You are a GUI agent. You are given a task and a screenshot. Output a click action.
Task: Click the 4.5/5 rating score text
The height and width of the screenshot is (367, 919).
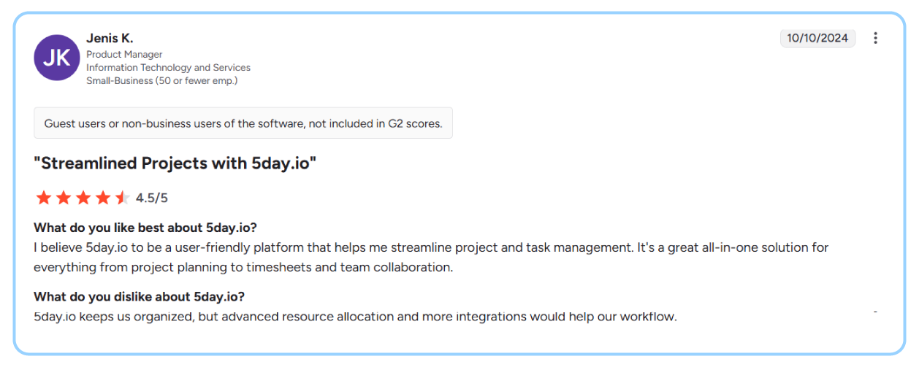point(152,198)
